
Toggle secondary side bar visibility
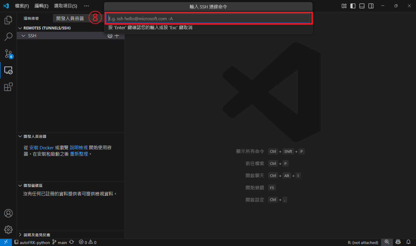coord(371,6)
